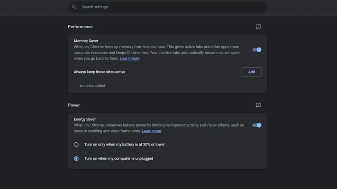The height and width of the screenshot is (189, 337).
Task: Select the battery at 20% or lower radio button
Action: coord(76,145)
